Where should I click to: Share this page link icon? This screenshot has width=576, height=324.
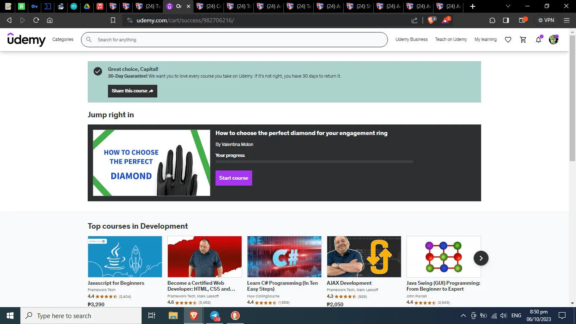point(415,20)
